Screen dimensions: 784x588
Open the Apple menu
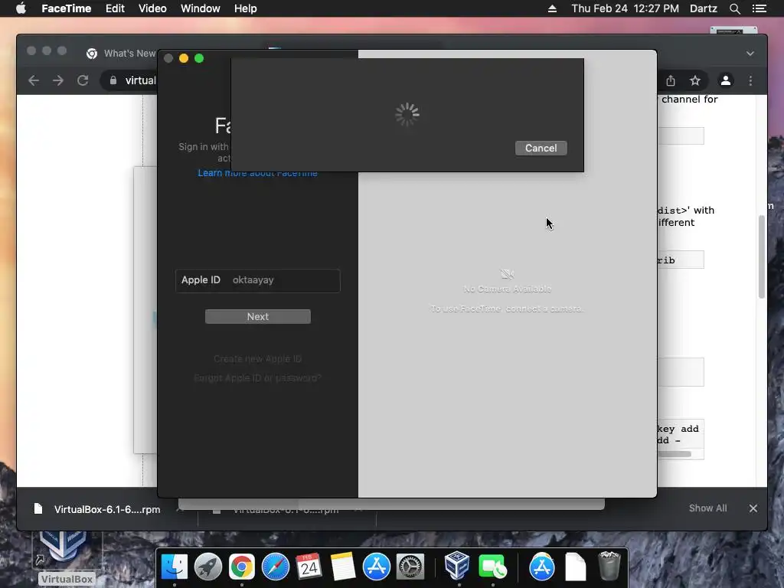pyautogui.click(x=21, y=8)
